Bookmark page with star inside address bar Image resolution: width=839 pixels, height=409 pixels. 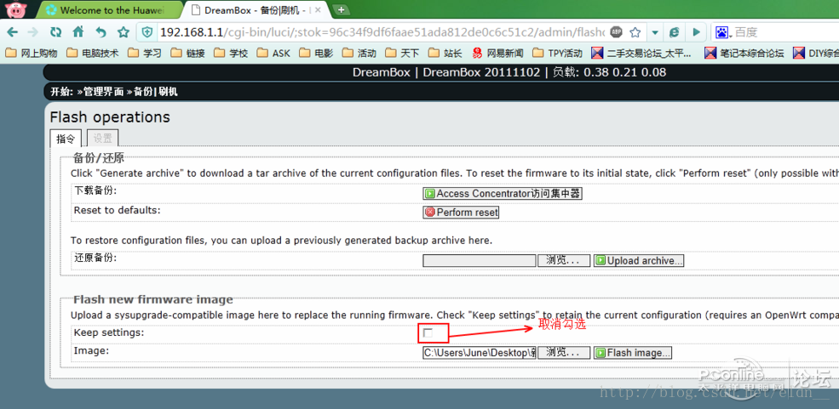(x=635, y=32)
